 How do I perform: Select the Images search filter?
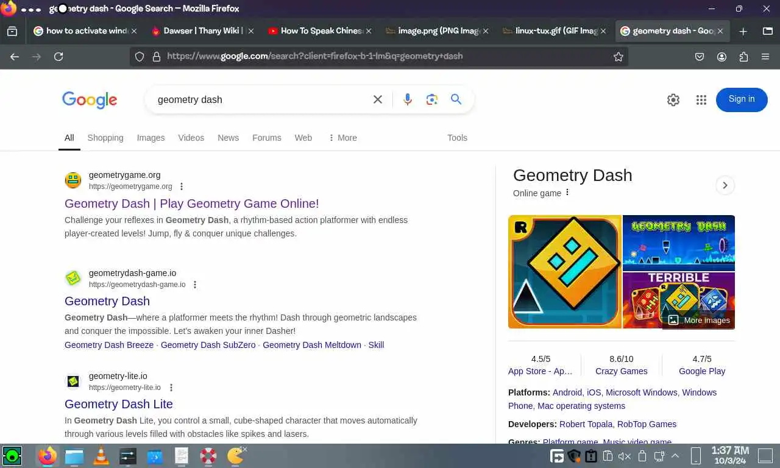click(x=151, y=138)
